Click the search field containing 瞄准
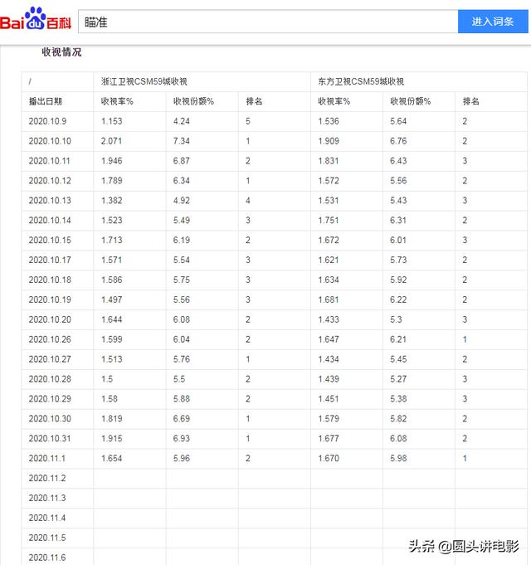 pyautogui.click(x=268, y=22)
